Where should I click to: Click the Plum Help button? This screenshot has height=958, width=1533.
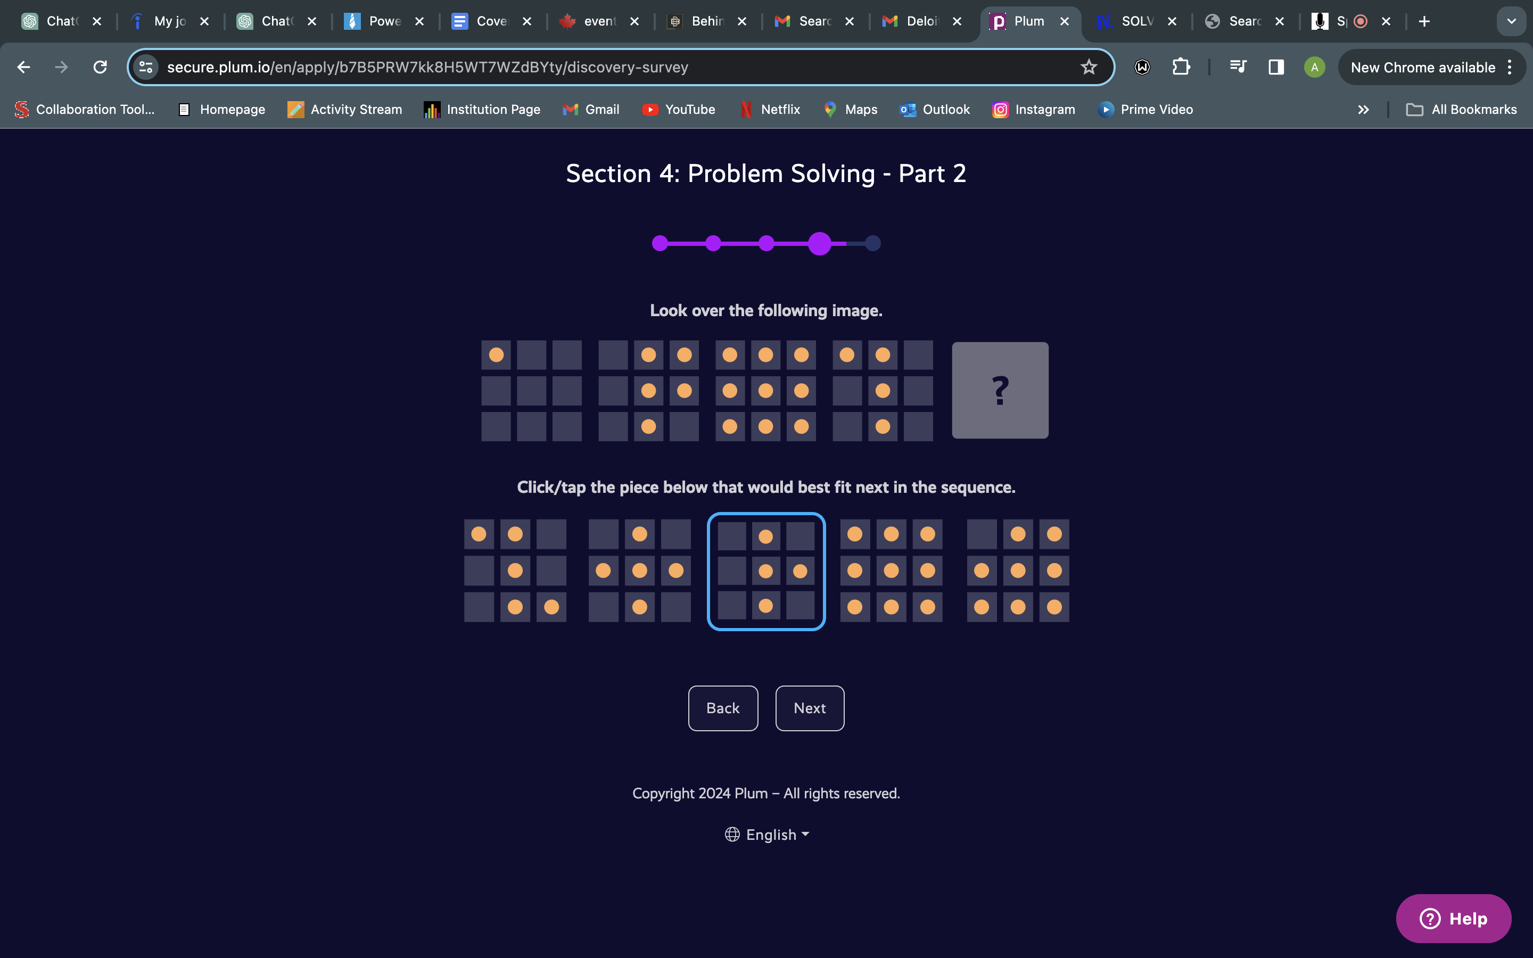[x=1456, y=918]
